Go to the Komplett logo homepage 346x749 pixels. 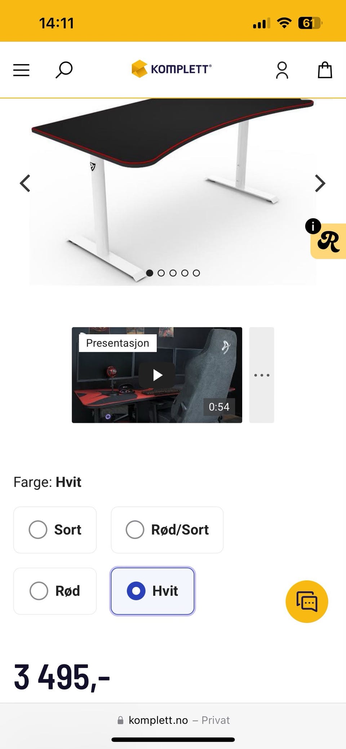pos(172,69)
